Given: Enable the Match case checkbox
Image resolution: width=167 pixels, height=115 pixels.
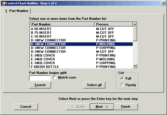Looking at the screenshot, I should 55,78.
